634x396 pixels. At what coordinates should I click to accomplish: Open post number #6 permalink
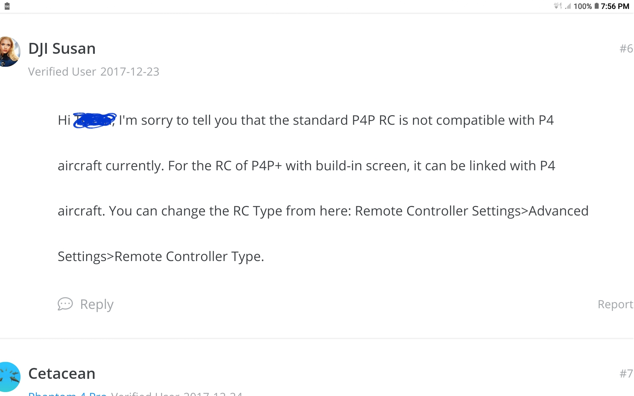(x=626, y=49)
